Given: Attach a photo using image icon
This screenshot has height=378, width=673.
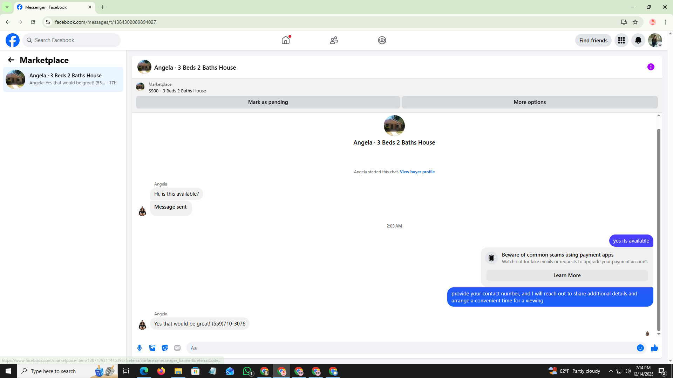Looking at the screenshot, I should (152, 348).
